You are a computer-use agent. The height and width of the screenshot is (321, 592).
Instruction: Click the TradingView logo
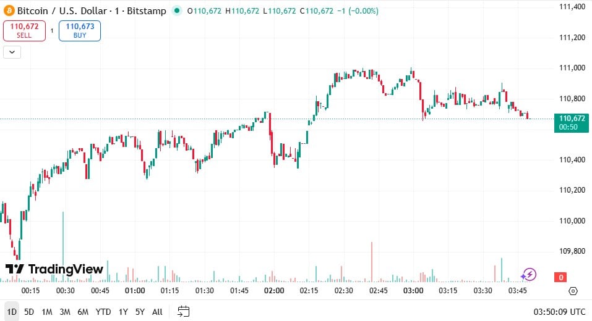click(54, 269)
